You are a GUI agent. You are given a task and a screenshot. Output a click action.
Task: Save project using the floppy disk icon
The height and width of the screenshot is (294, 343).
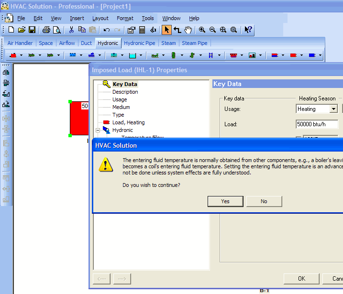click(x=32, y=30)
